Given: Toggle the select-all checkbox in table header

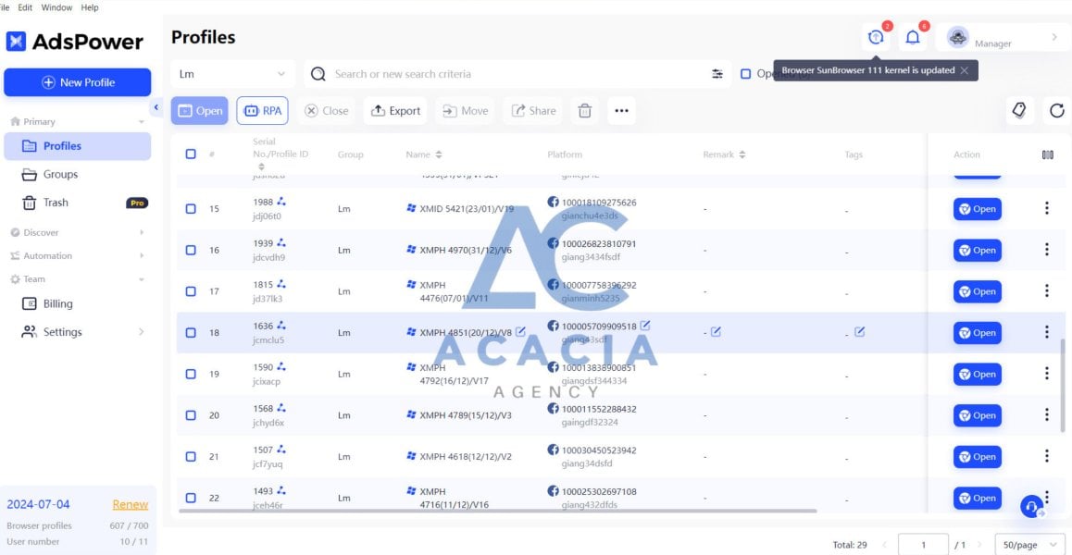Looking at the screenshot, I should coord(191,154).
